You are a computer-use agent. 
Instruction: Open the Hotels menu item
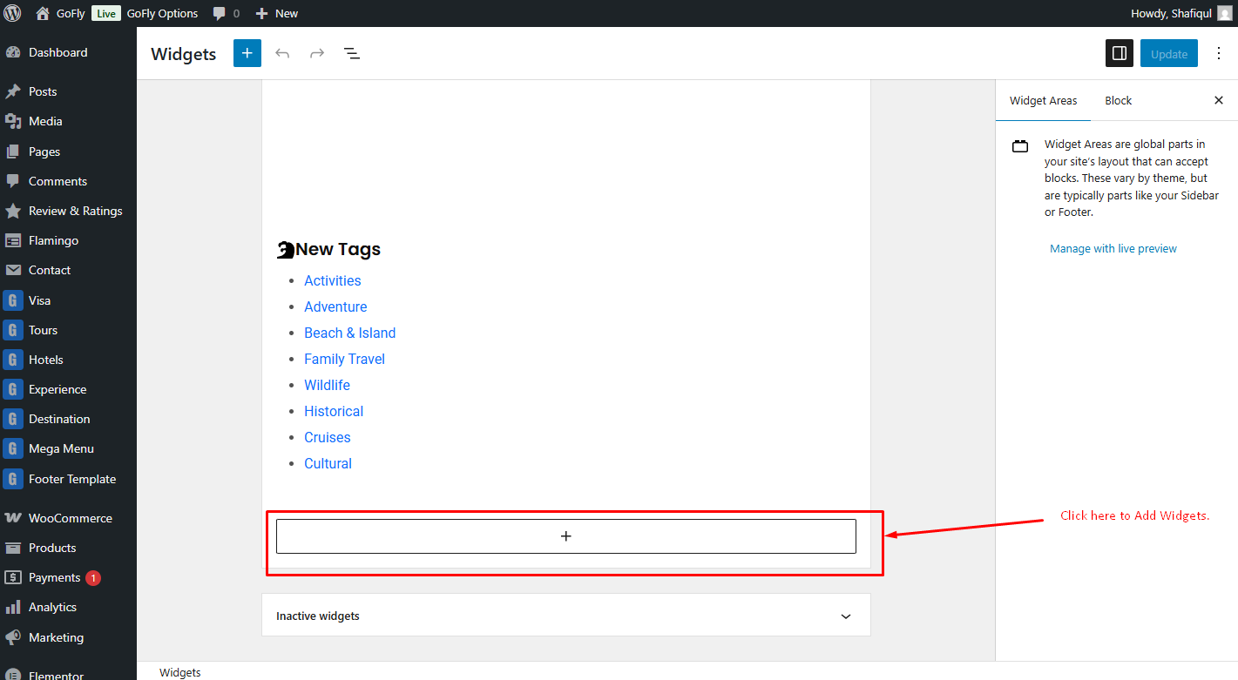pyautogui.click(x=68, y=360)
